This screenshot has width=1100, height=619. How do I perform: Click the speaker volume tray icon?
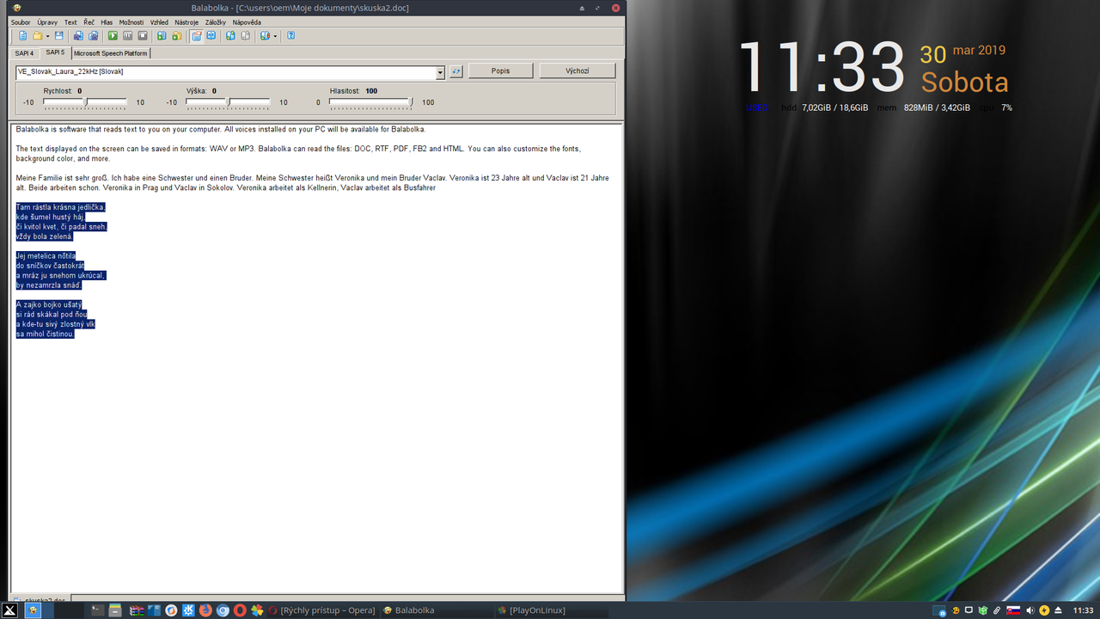coord(1030,610)
